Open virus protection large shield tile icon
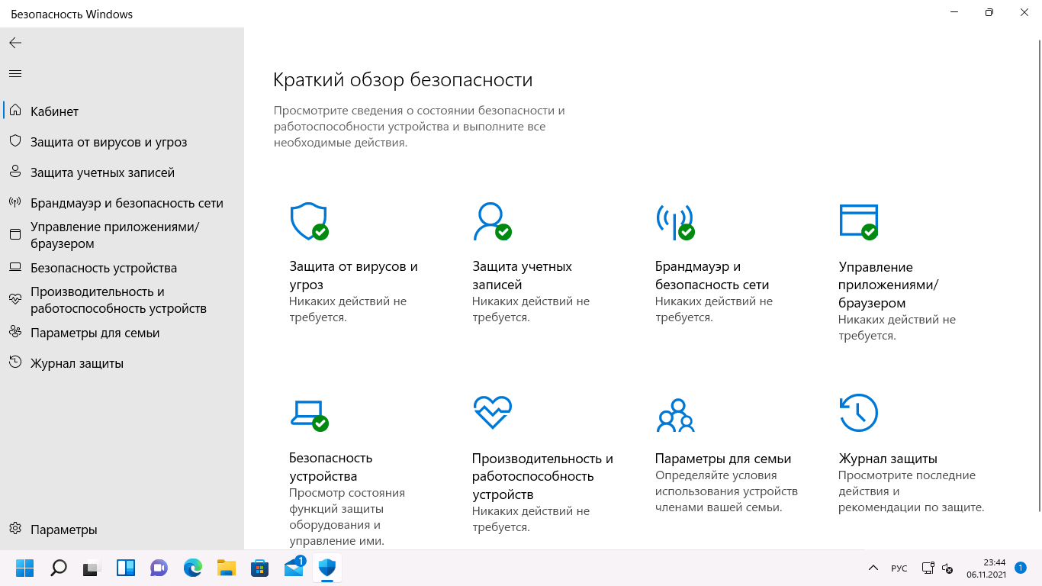The image size is (1042, 586). click(309, 221)
